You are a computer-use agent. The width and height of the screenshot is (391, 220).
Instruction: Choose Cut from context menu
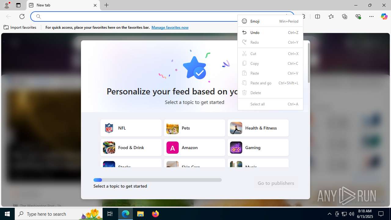click(x=270, y=53)
